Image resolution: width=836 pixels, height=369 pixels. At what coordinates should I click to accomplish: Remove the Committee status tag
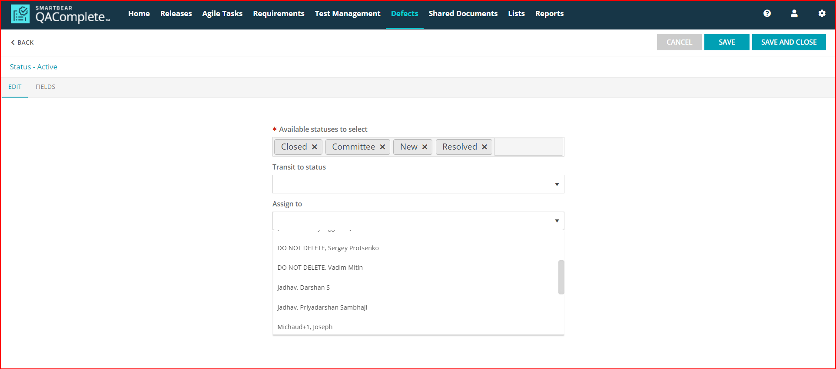[x=382, y=147]
